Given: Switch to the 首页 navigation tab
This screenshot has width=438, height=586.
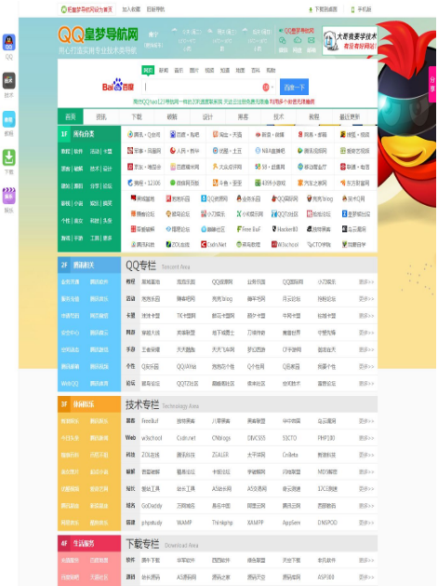Looking at the screenshot, I should coord(71,116).
